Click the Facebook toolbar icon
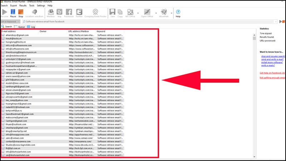The width and height of the screenshot is (286, 161). (69, 13)
